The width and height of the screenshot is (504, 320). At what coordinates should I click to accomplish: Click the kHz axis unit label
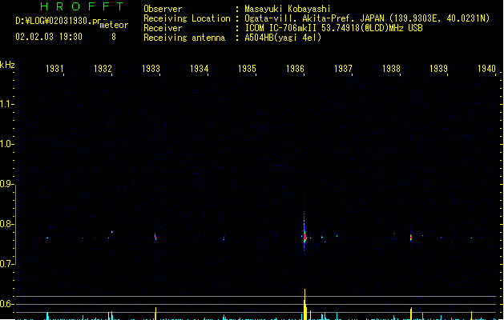tap(7, 65)
